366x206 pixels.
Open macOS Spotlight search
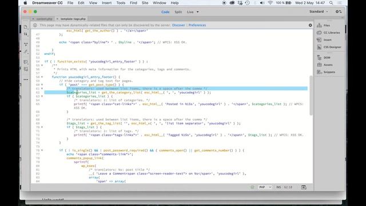[331, 3]
